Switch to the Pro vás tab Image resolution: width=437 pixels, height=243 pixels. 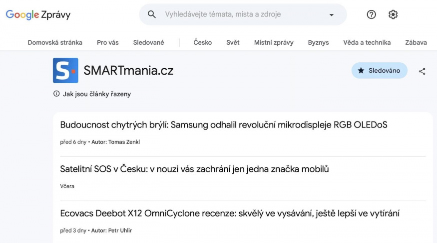(x=108, y=42)
